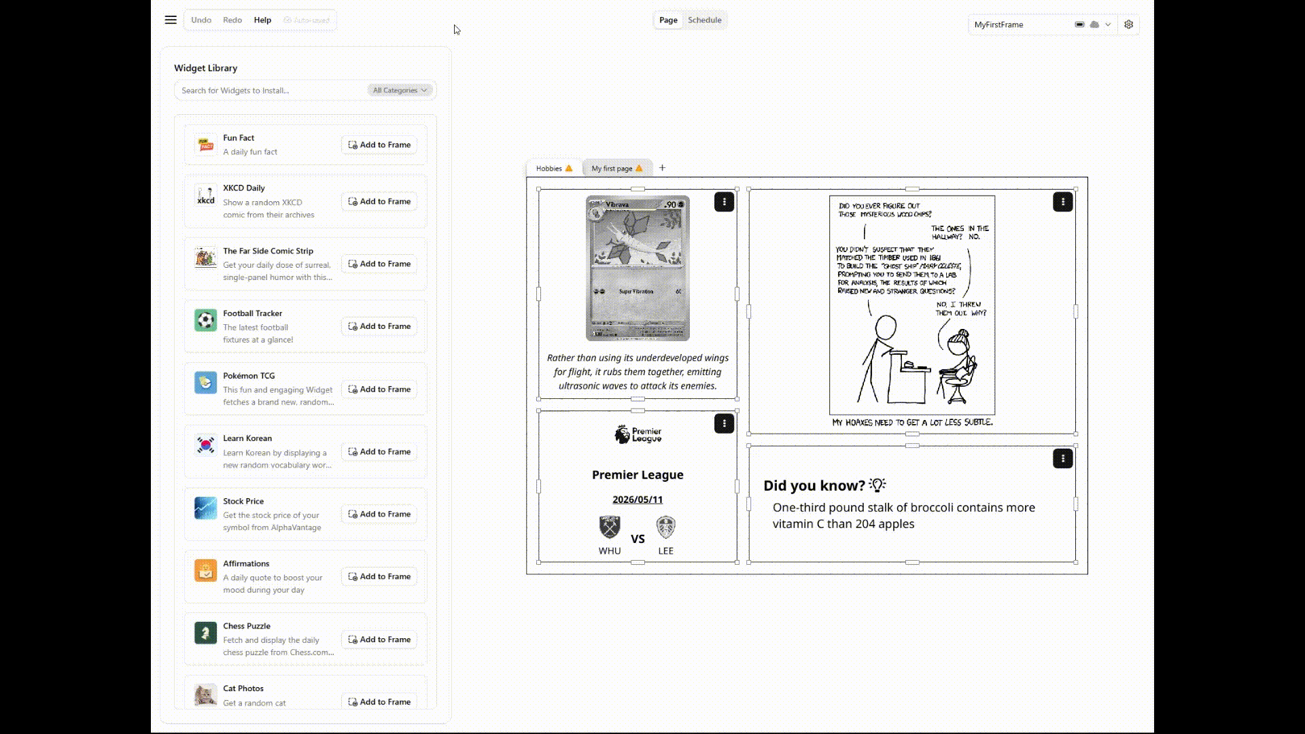Open the All Categories filter dropdown

[400, 90]
